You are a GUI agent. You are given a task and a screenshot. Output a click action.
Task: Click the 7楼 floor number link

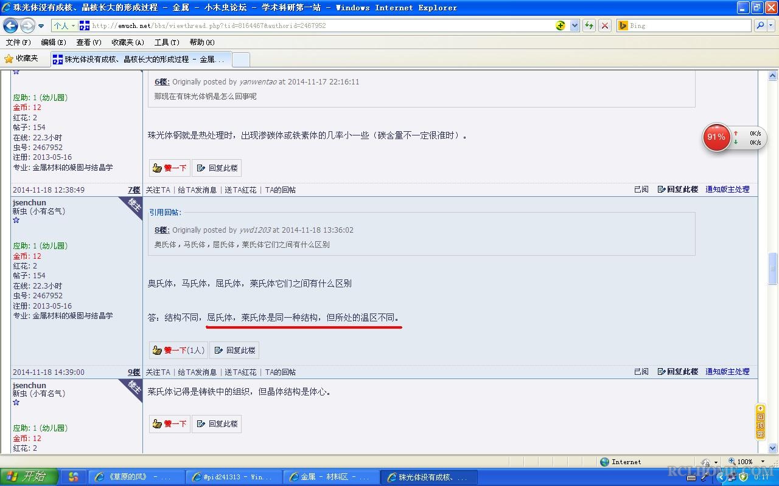134,190
